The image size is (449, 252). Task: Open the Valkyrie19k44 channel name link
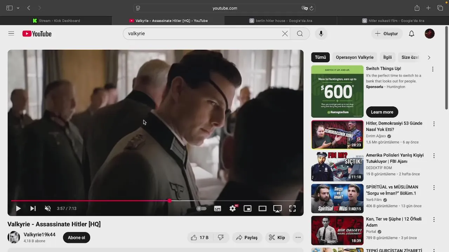tap(40, 234)
